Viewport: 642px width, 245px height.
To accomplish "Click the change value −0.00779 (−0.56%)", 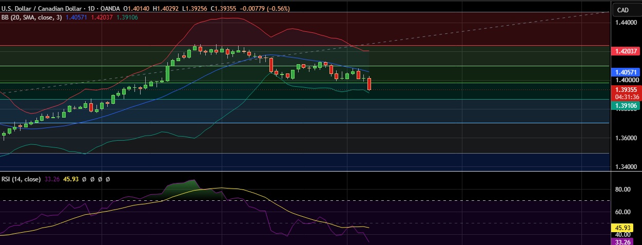I will (266, 9).
